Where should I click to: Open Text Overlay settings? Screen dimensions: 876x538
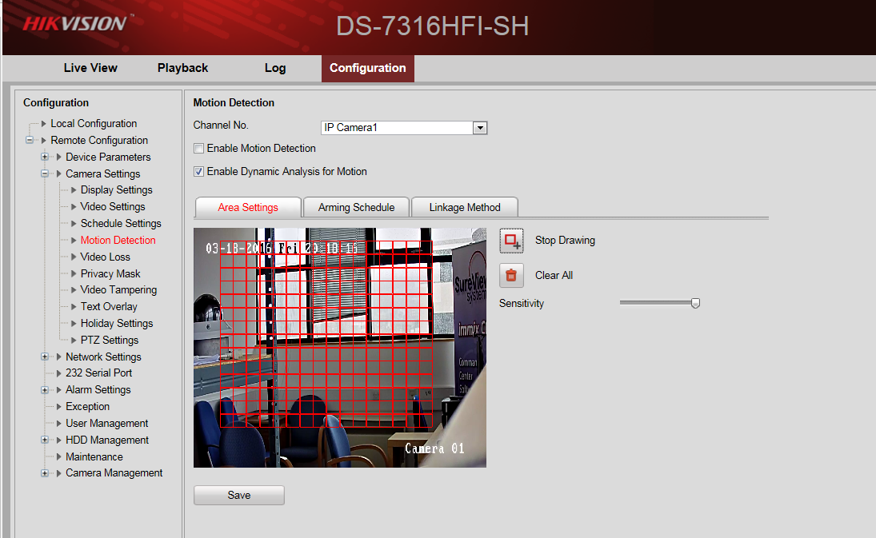108,306
